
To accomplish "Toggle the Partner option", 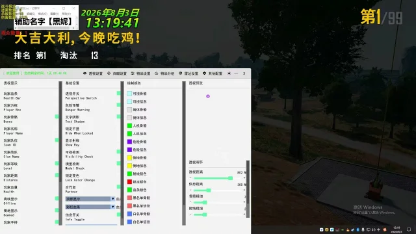I will pyautogui.click(x=118, y=187).
